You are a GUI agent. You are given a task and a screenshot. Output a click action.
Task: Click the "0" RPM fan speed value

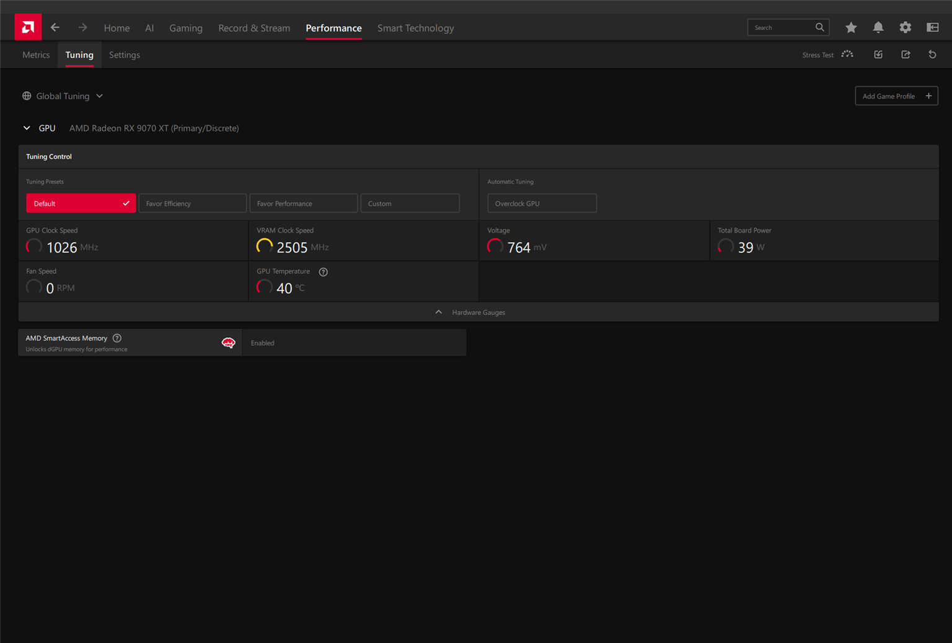click(50, 288)
